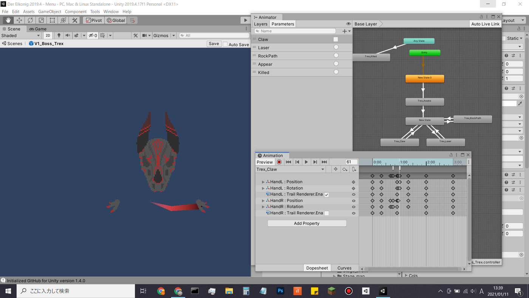Click the Add Keyframe icon
This screenshot has height=298, width=529.
[x=345, y=169]
